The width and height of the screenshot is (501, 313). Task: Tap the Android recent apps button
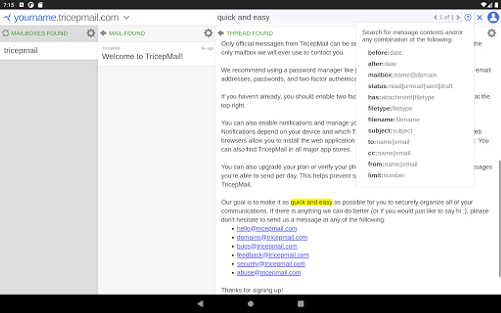click(301, 304)
